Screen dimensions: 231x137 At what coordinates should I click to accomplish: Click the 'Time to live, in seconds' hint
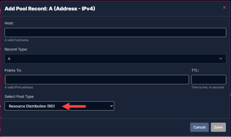[x=208, y=87]
